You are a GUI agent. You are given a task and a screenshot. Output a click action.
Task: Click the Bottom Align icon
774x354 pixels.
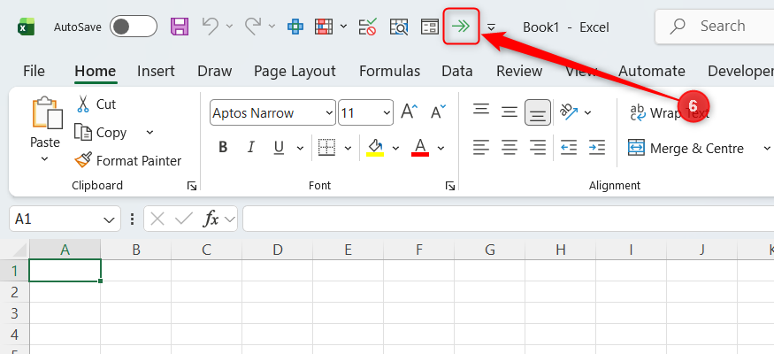(x=538, y=112)
